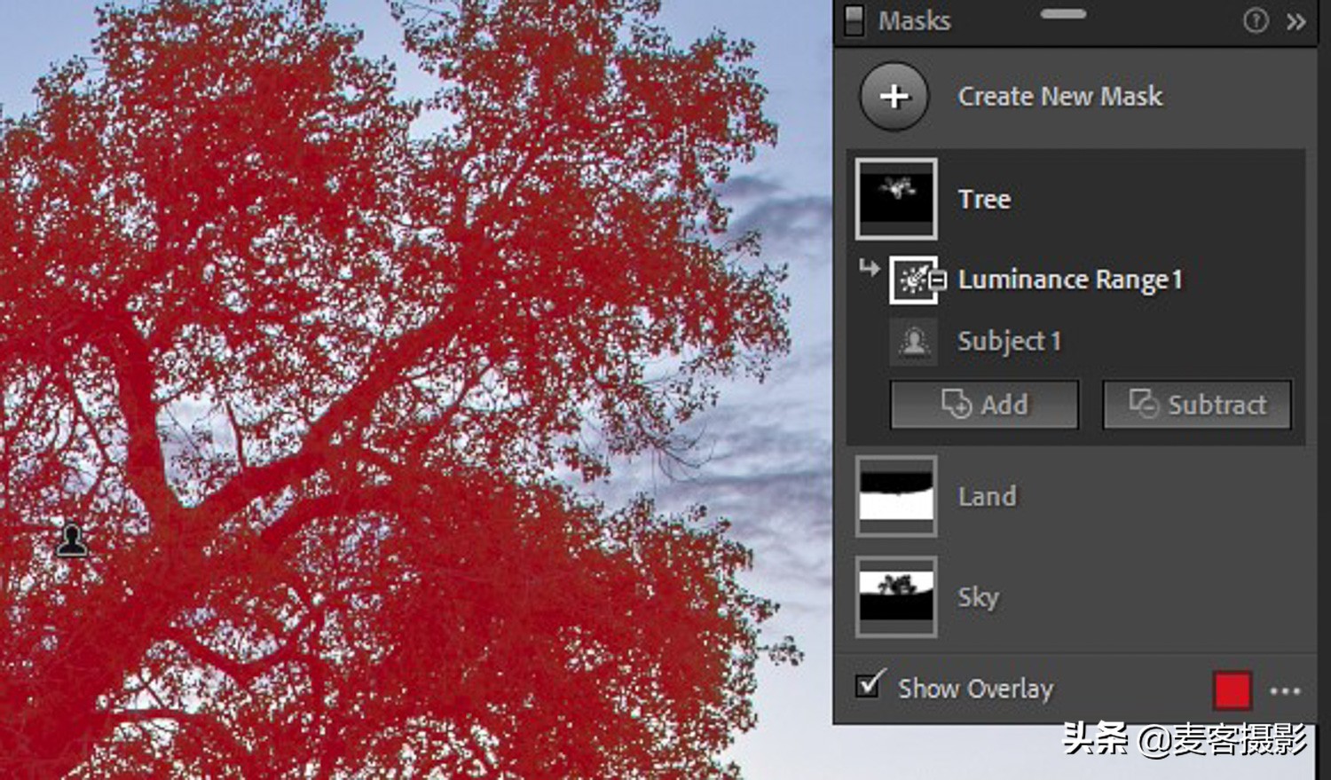Open overlay options three-dots menu

pyautogui.click(x=1285, y=690)
